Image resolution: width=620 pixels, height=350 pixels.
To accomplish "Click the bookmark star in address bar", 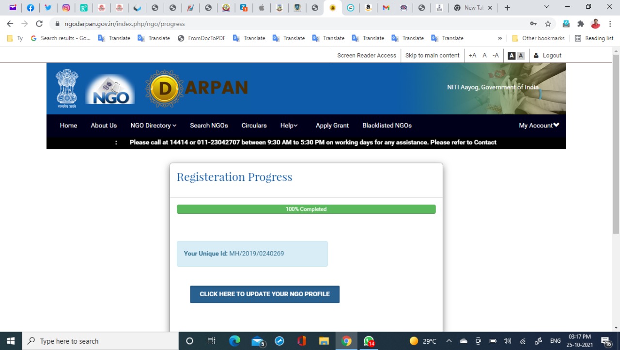I will (548, 24).
